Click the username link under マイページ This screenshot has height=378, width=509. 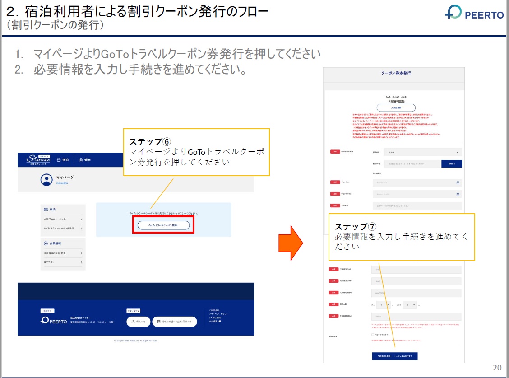[x=62, y=183]
